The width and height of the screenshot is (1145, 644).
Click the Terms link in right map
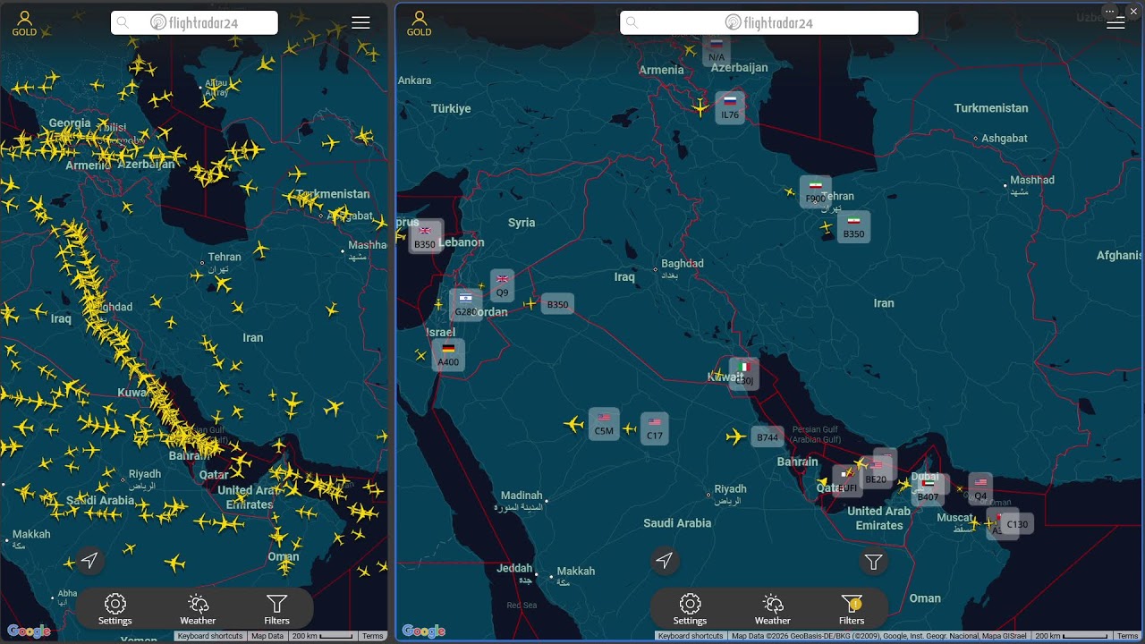1128,636
